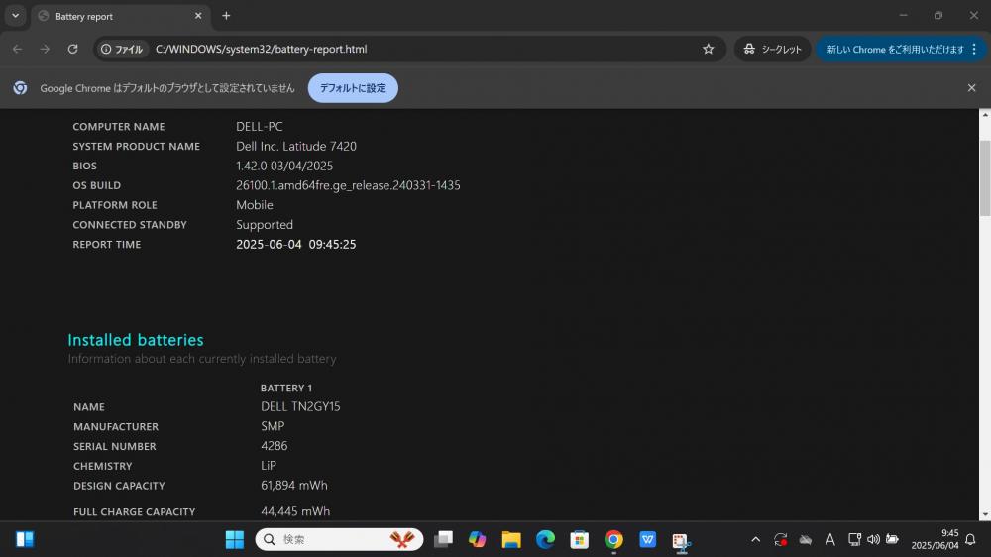Open the blue W app in the taskbar
Image resolution: width=991 pixels, height=557 pixels.
point(648,539)
